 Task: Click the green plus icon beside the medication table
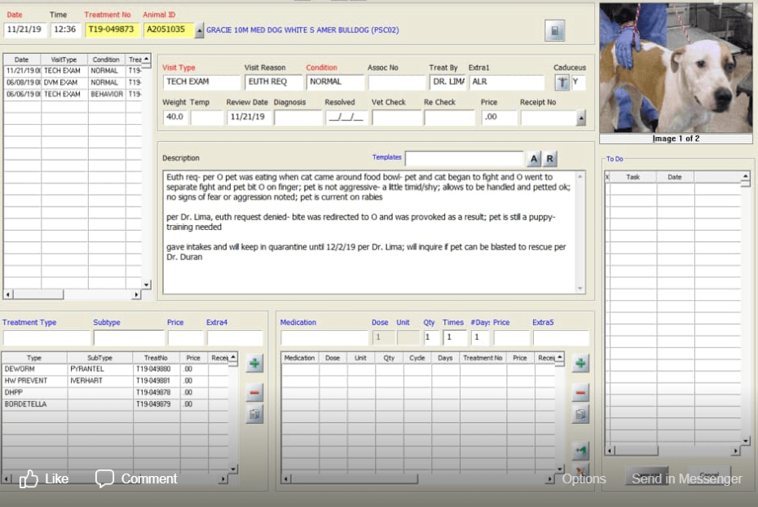click(x=580, y=364)
